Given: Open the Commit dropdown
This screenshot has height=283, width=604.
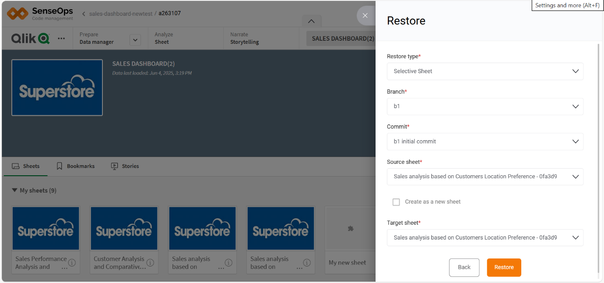Looking at the screenshot, I should click(x=485, y=141).
